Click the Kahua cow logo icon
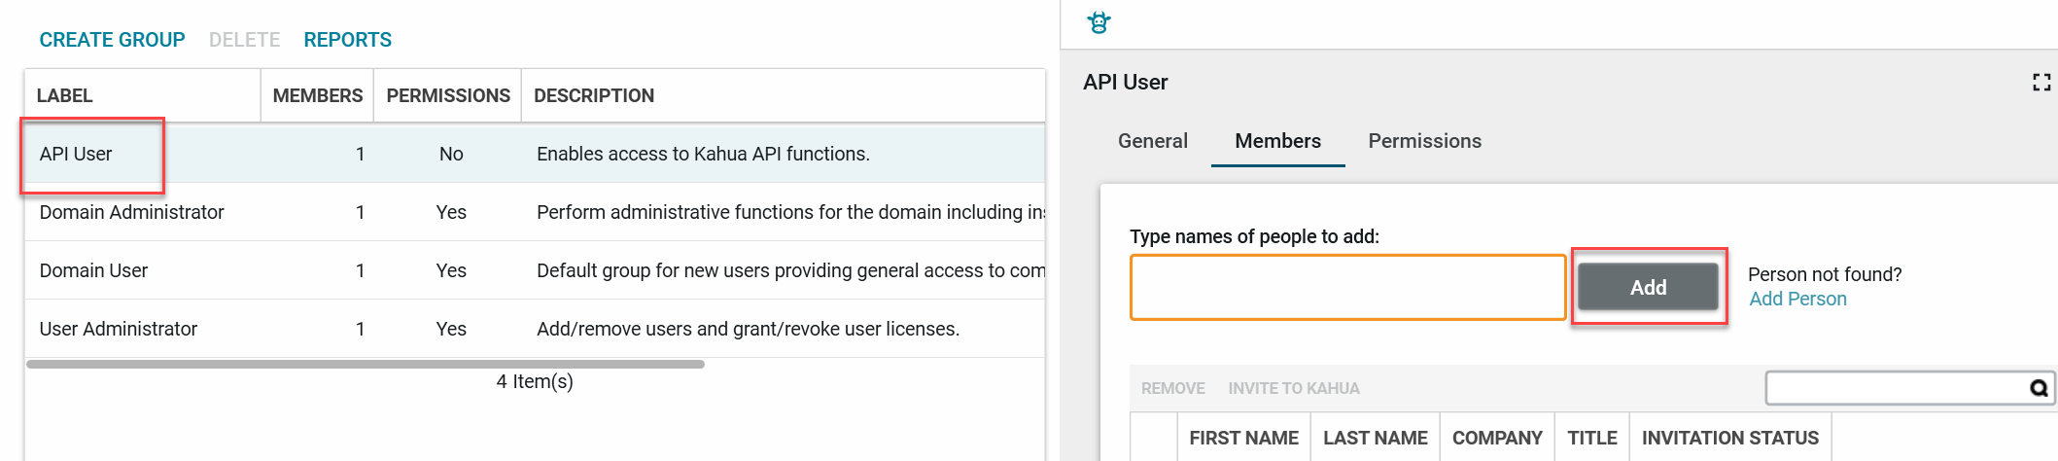Screen dimensions: 2058x461 click(1099, 22)
